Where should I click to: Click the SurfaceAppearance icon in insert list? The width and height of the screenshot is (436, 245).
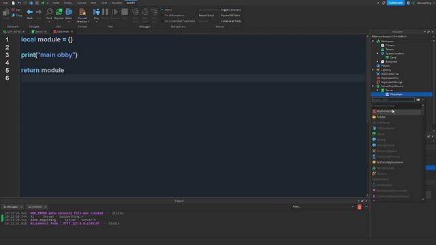(x=374, y=162)
